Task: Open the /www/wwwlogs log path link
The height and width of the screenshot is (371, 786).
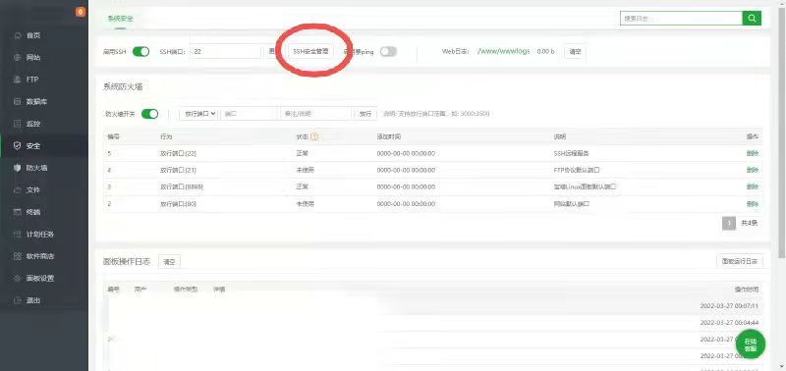Action: (x=503, y=51)
